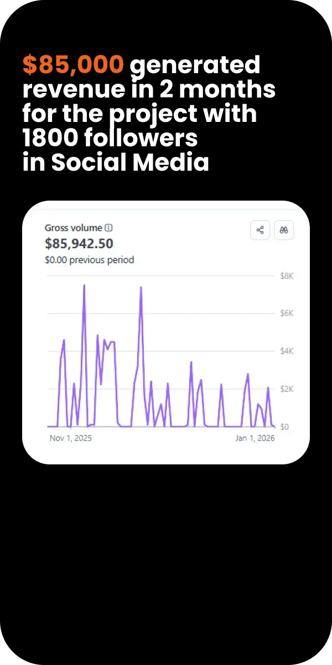Click the Jan 1, 2026 date label
The width and height of the screenshot is (332, 665).
tap(255, 438)
